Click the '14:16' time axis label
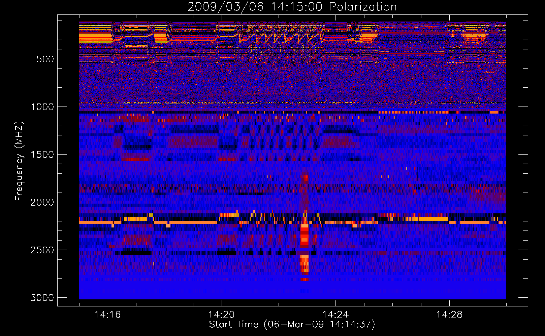The height and width of the screenshot is (336, 545). pos(107,315)
